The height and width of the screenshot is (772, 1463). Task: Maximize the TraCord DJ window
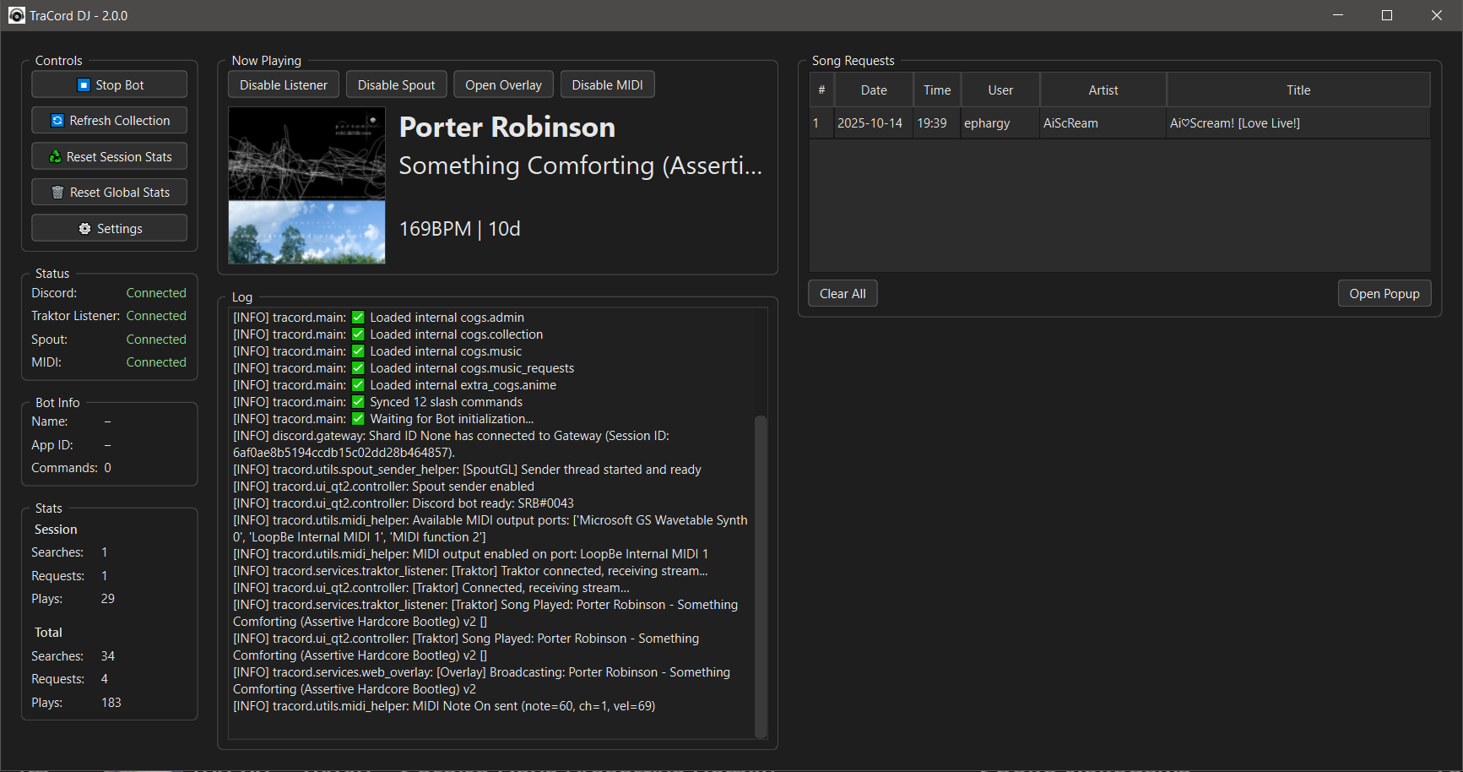(1387, 15)
